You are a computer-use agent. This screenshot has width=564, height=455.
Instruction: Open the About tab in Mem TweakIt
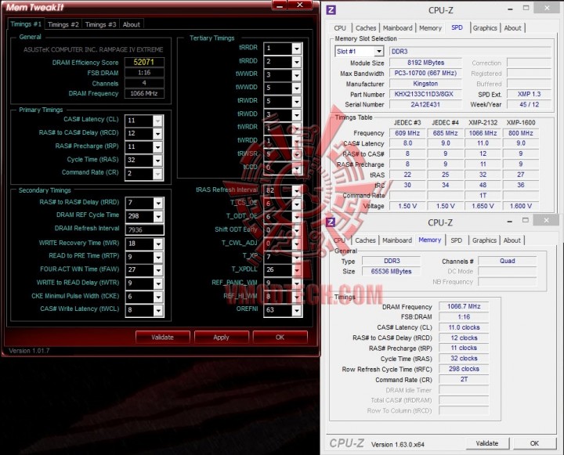(132, 24)
